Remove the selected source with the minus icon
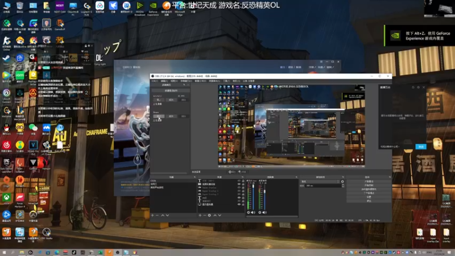This screenshot has width=455, height=256. tap(205, 216)
